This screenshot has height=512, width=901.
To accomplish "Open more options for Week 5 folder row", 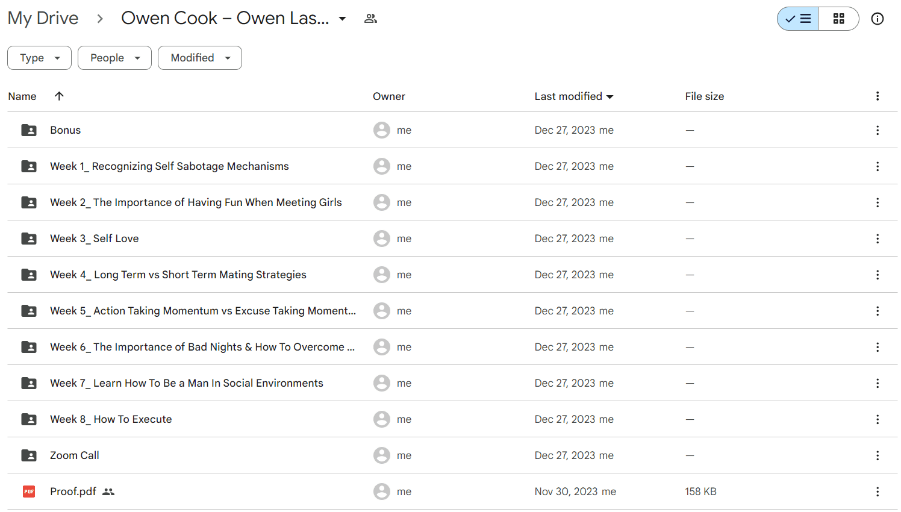I will tap(878, 311).
